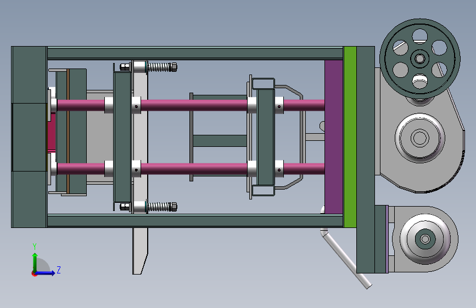Select the bottom horizontal frame rail

pos(195,221)
